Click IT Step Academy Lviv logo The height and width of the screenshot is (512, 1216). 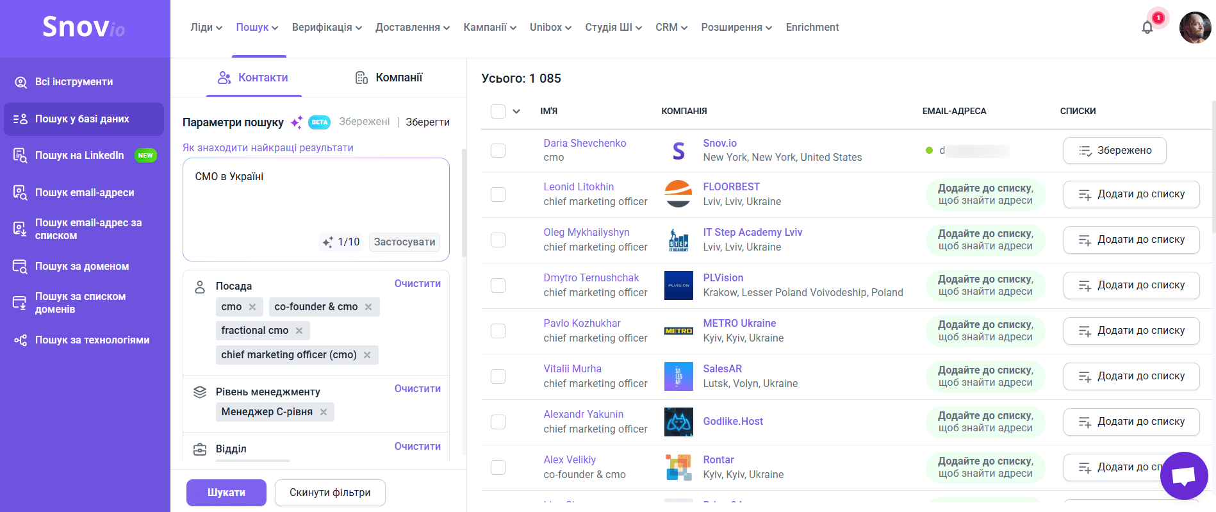click(x=678, y=240)
